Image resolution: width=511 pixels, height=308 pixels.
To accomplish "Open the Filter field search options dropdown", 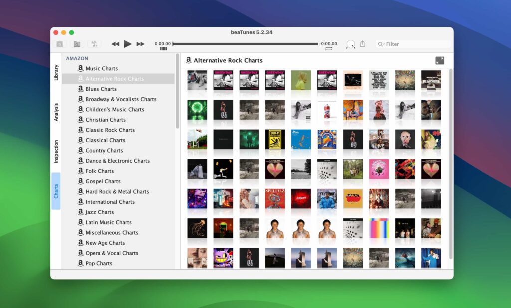I will pos(381,44).
